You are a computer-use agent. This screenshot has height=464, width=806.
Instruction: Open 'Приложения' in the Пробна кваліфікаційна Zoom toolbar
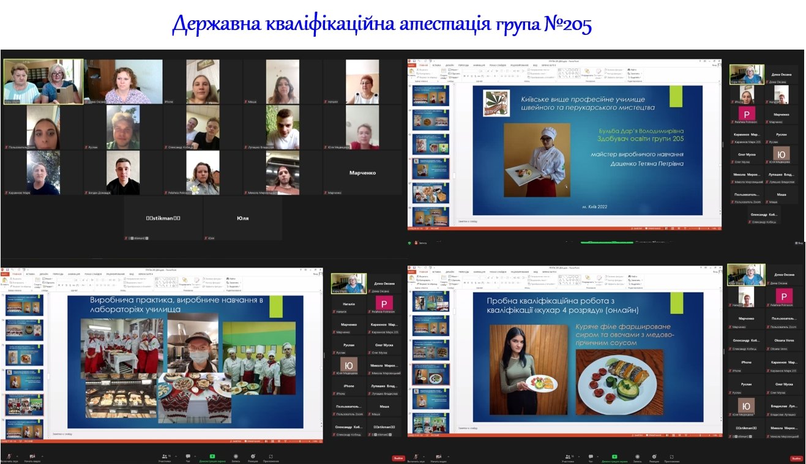(x=673, y=458)
